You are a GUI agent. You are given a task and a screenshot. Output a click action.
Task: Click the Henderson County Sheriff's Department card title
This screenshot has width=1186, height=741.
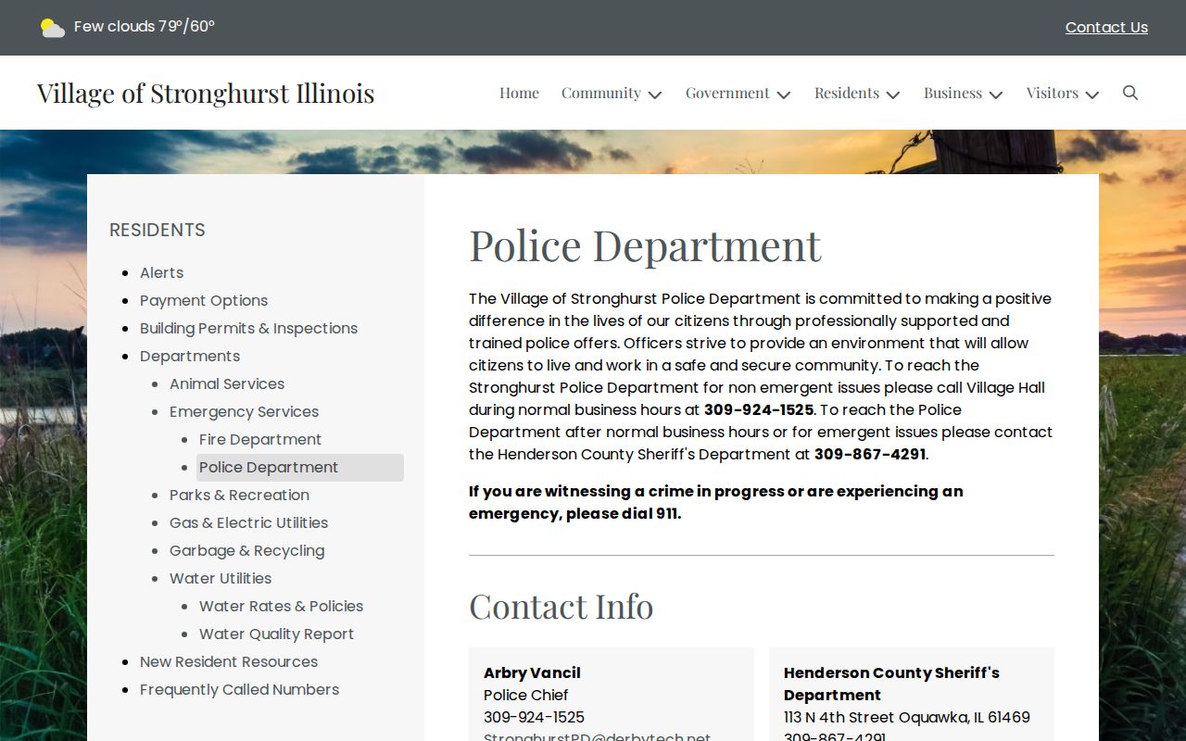coord(891,684)
